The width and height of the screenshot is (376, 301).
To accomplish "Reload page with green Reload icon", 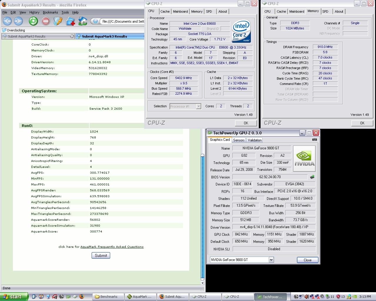I will [x=33, y=21].
